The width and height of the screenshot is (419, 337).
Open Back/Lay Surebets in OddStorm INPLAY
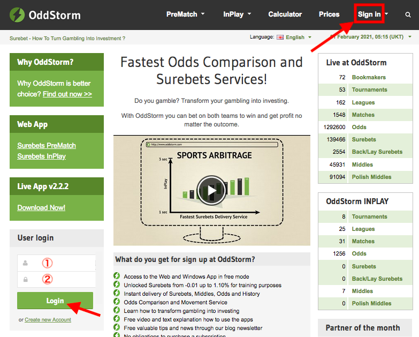[377, 279]
